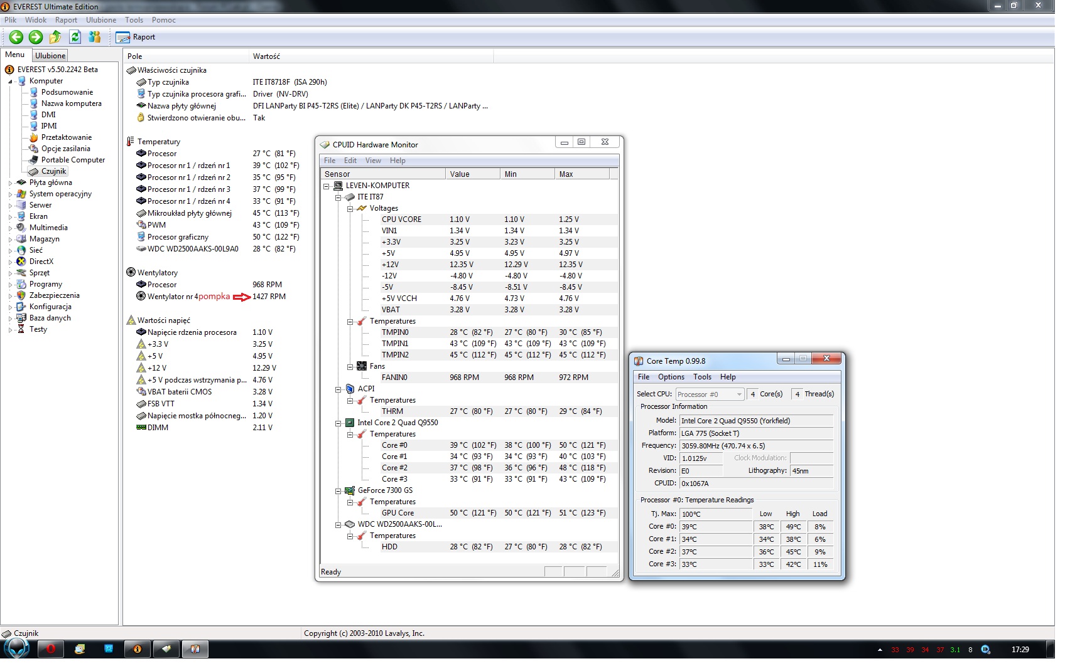Screen dimensions: 1065x666
Task: Click the green Back arrow in EVEREST toolbar
Action: pos(16,37)
